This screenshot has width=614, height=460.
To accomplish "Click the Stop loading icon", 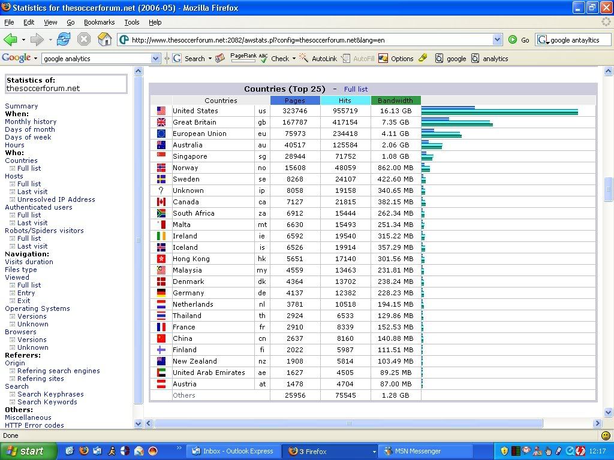I will tap(84, 40).
